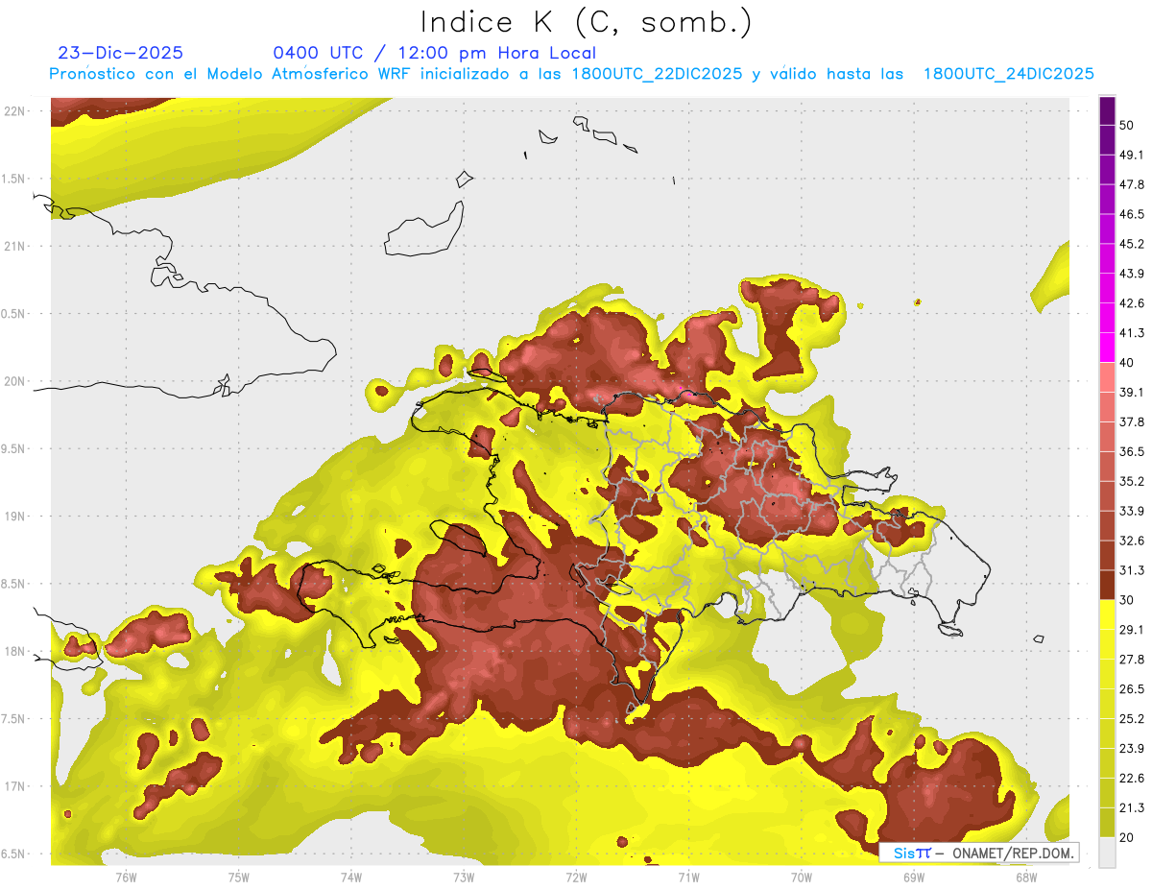This screenshot has width=1152, height=890.
Task: Click the 'SisTT - ONAMET/REP.DOM.' credit box
Action: coord(978,853)
